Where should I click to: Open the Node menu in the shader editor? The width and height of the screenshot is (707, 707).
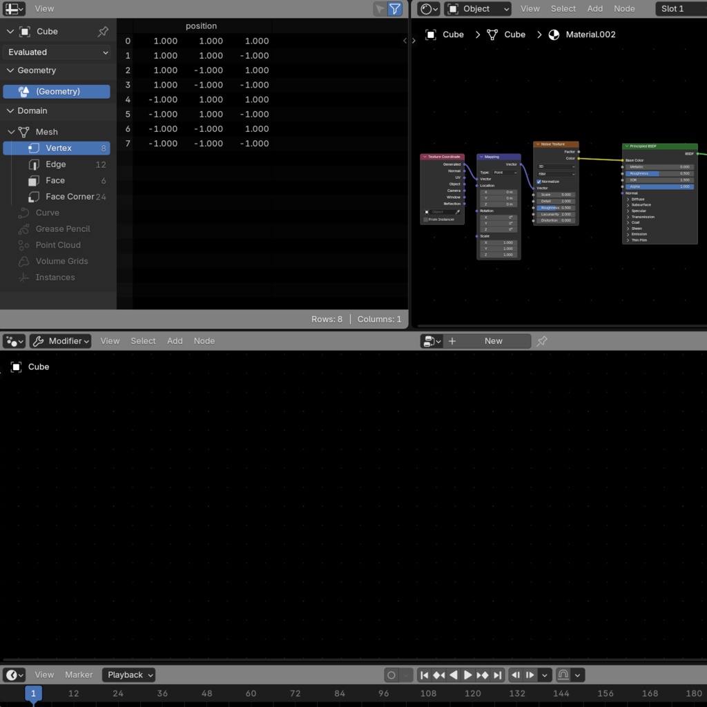[623, 8]
